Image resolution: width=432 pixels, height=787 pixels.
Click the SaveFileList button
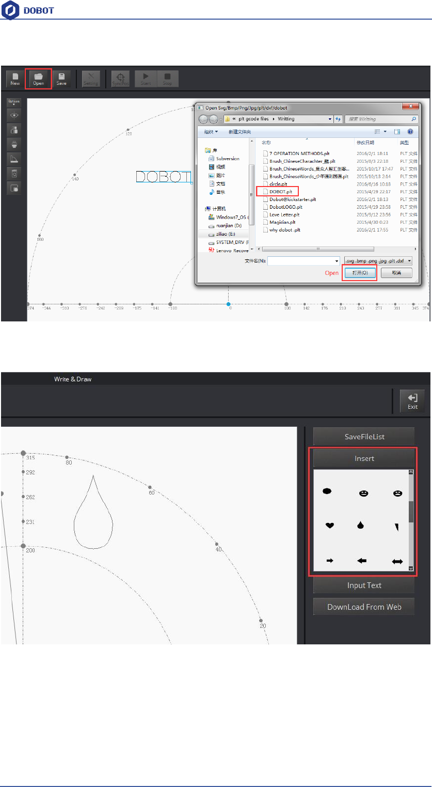click(x=364, y=437)
